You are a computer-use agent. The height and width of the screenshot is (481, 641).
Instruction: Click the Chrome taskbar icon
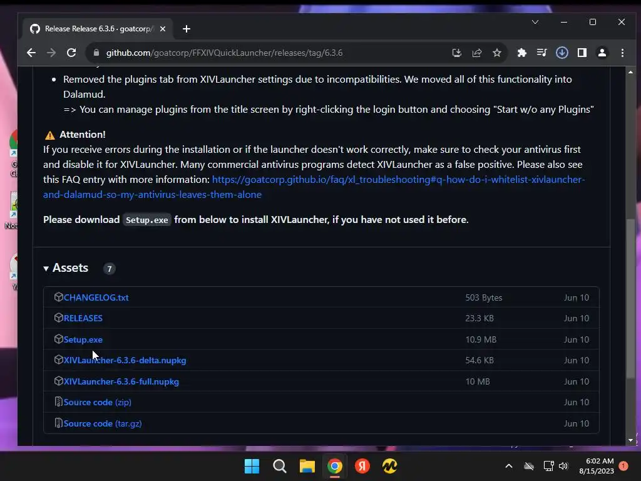[x=335, y=466]
